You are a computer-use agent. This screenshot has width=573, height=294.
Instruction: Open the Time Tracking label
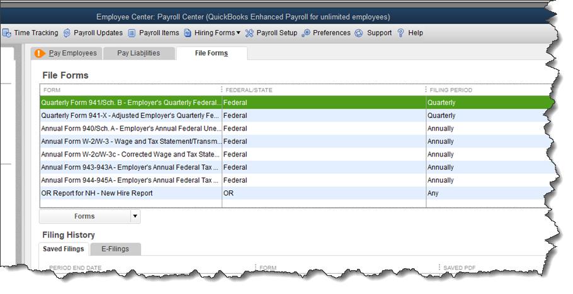(36, 33)
